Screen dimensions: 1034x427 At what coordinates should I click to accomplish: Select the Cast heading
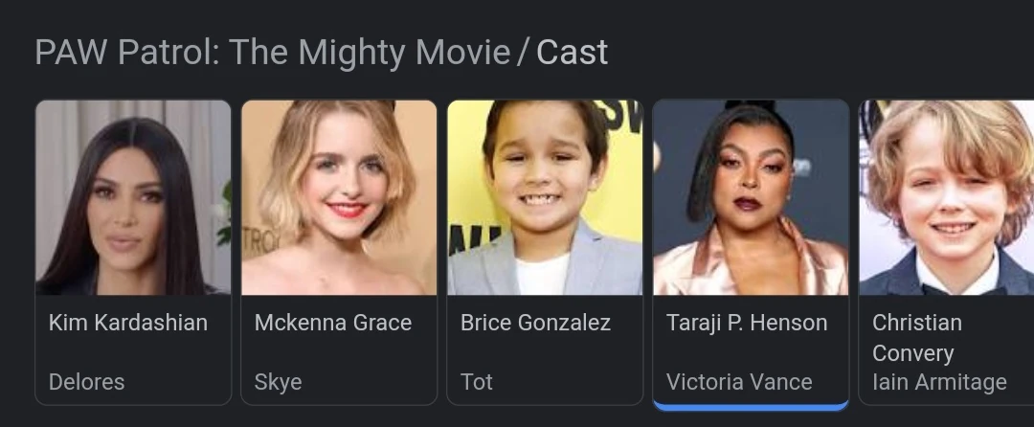click(x=572, y=53)
